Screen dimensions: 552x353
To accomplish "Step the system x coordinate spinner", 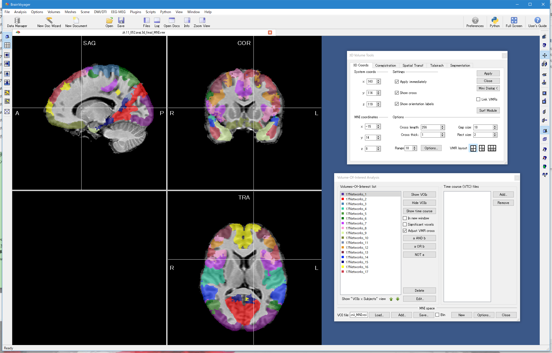I will [x=378, y=81].
